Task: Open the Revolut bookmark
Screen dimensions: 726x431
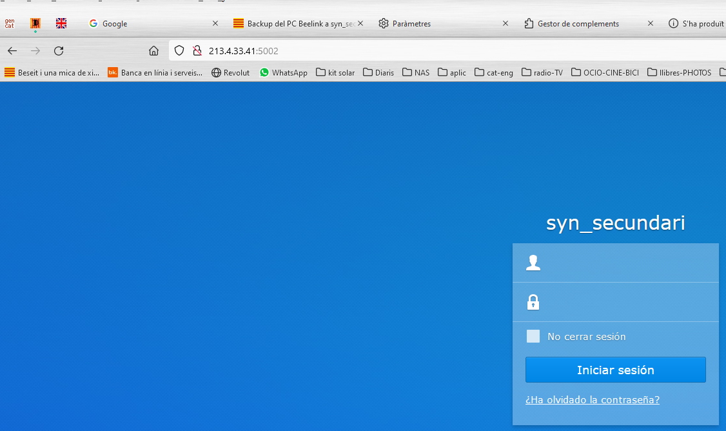Action: click(230, 72)
